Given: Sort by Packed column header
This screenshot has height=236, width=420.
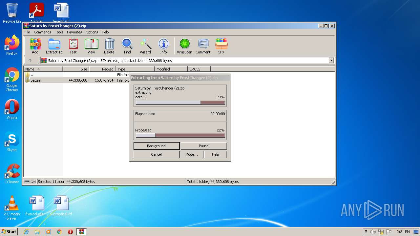Looking at the screenshot, I should click(x=102, y=69).
